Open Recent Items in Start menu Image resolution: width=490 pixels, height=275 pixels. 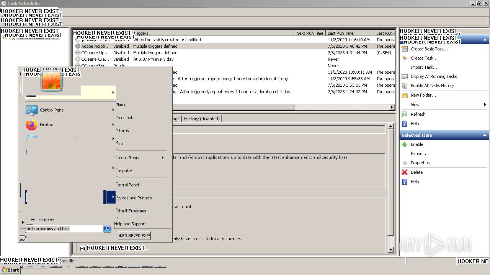click(x=127, y=158)
